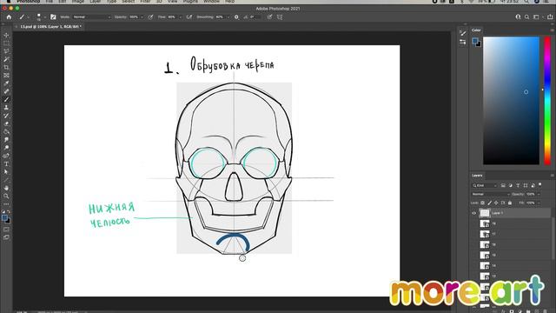This screenshot has width=556, height=313.
Task: Open the brush blending Mode dropdown
Action: pyautogui.click(x=92, y=17)
